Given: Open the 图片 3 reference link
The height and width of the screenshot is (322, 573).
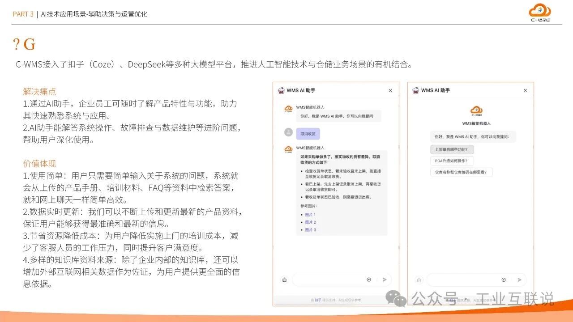Looking at the screenshot, I should click(311, 229).
